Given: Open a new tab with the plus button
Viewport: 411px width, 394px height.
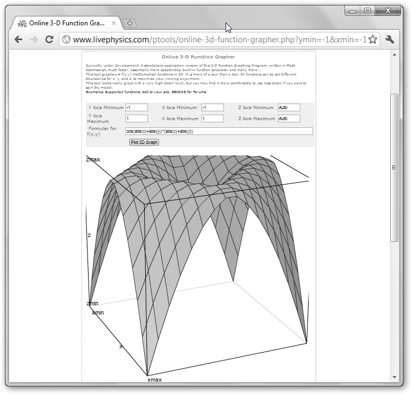Looking at the screenshot, I should (x=130, y=23).
